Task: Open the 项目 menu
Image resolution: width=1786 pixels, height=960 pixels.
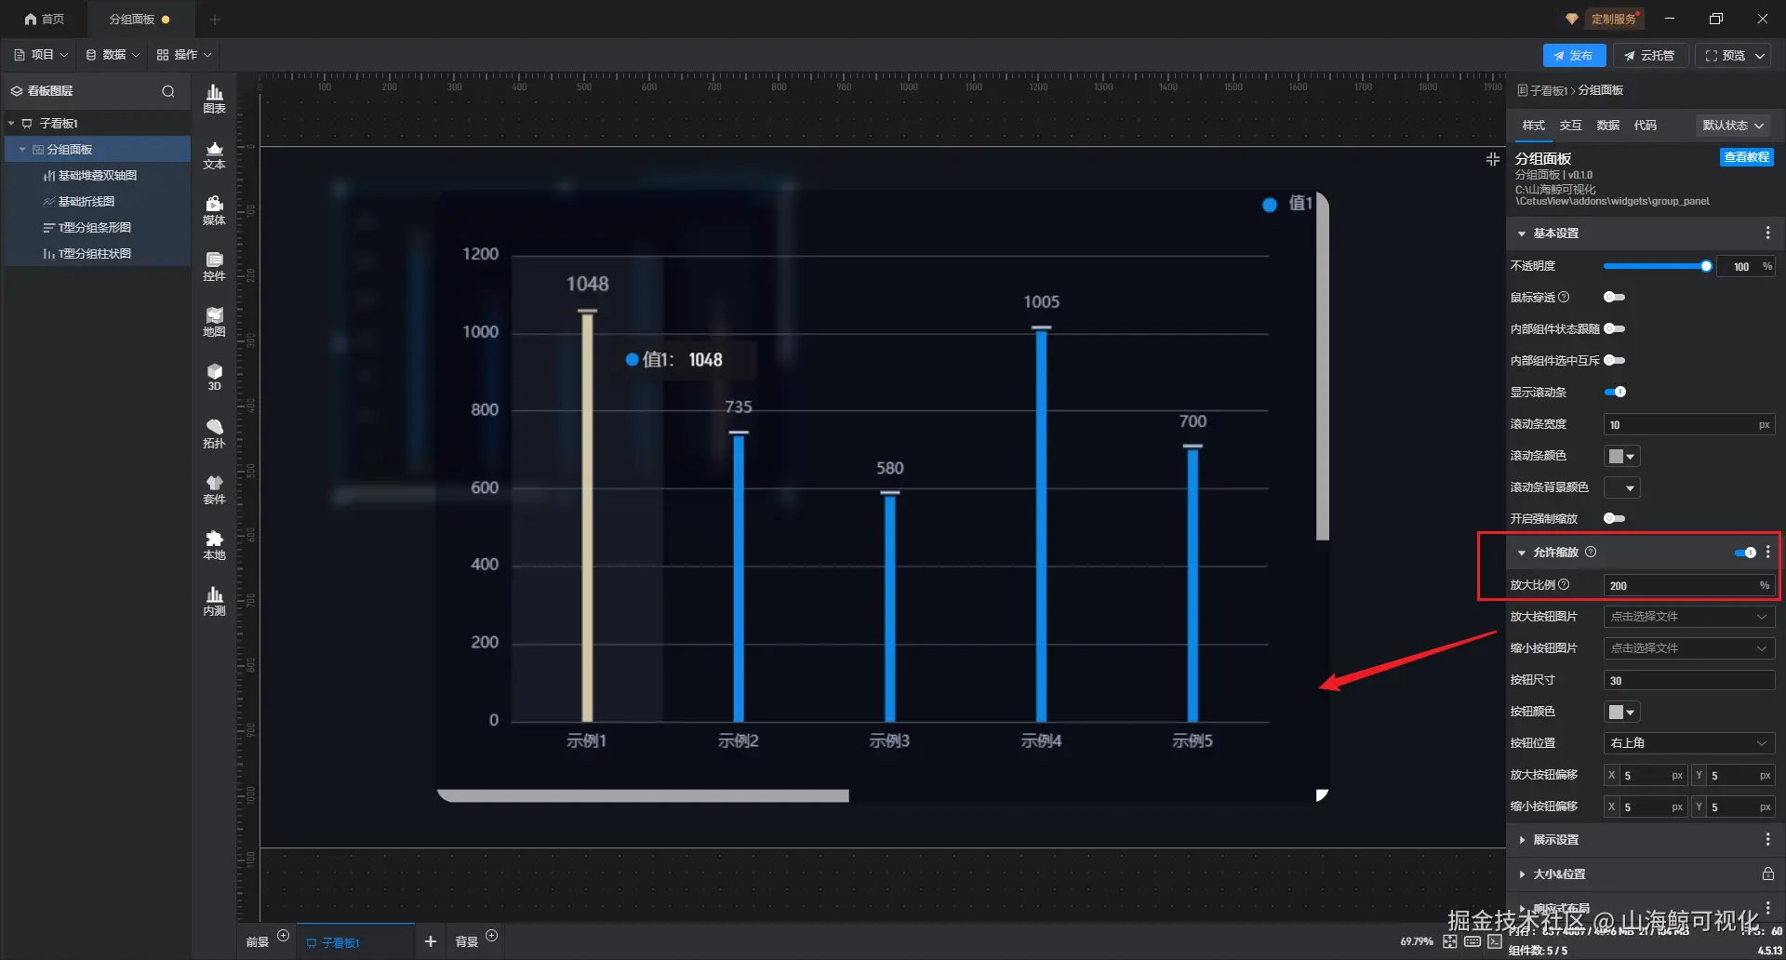Action: click(x=42, y=55)
